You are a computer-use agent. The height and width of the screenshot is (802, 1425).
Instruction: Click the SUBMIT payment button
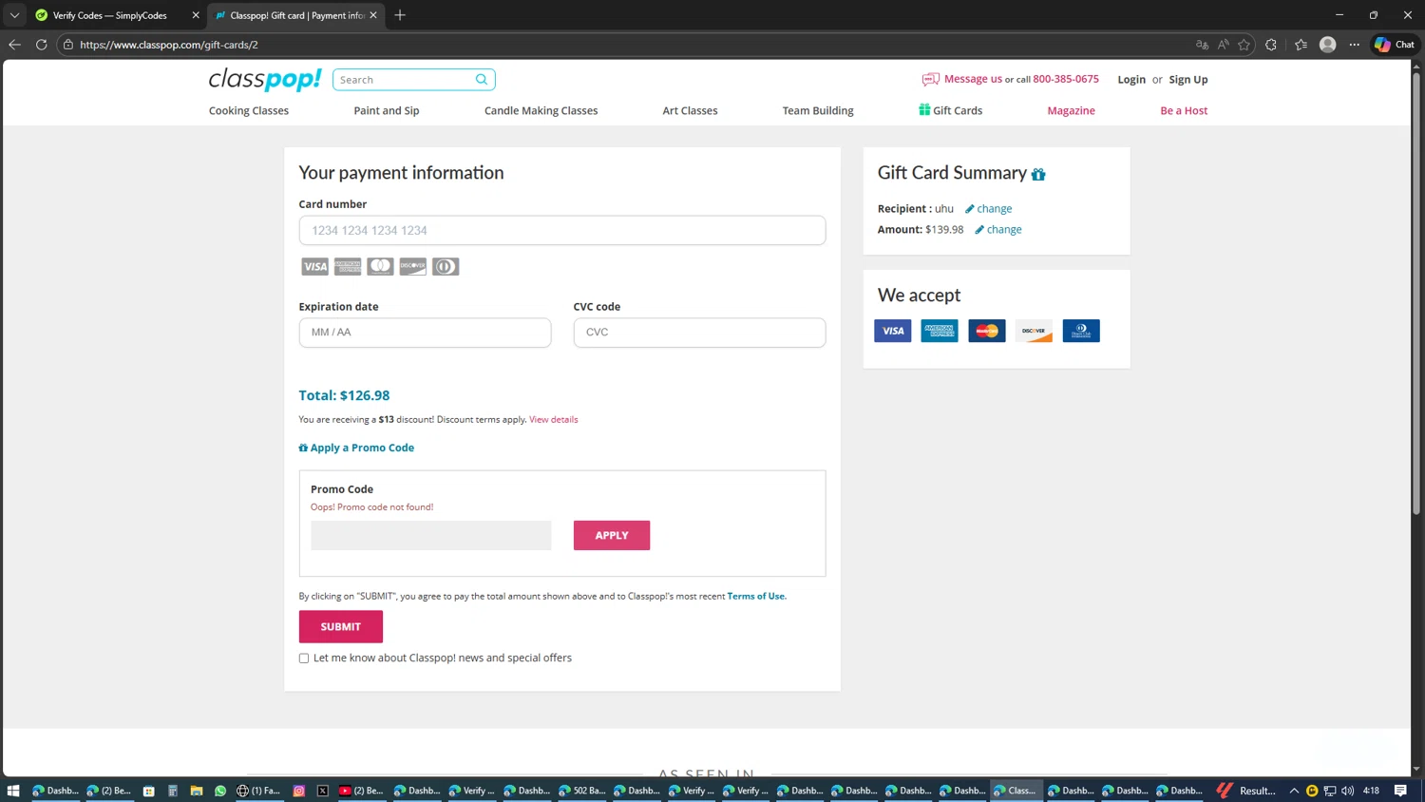point(341,627)
